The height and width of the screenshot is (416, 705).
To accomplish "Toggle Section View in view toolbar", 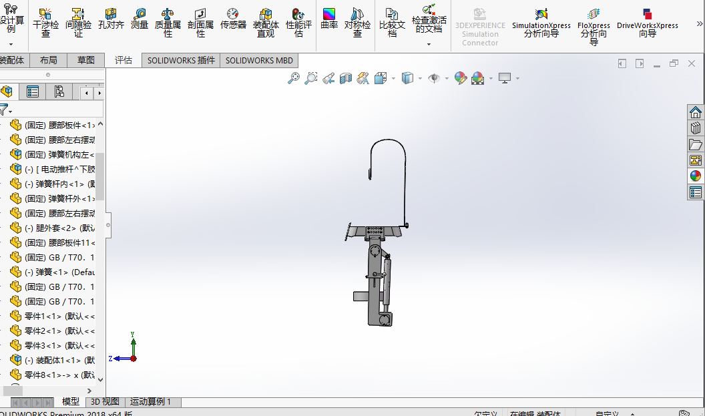I will [346, 78].
